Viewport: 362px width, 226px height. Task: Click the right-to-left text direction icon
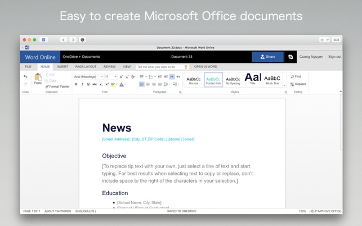coord(178,76)
